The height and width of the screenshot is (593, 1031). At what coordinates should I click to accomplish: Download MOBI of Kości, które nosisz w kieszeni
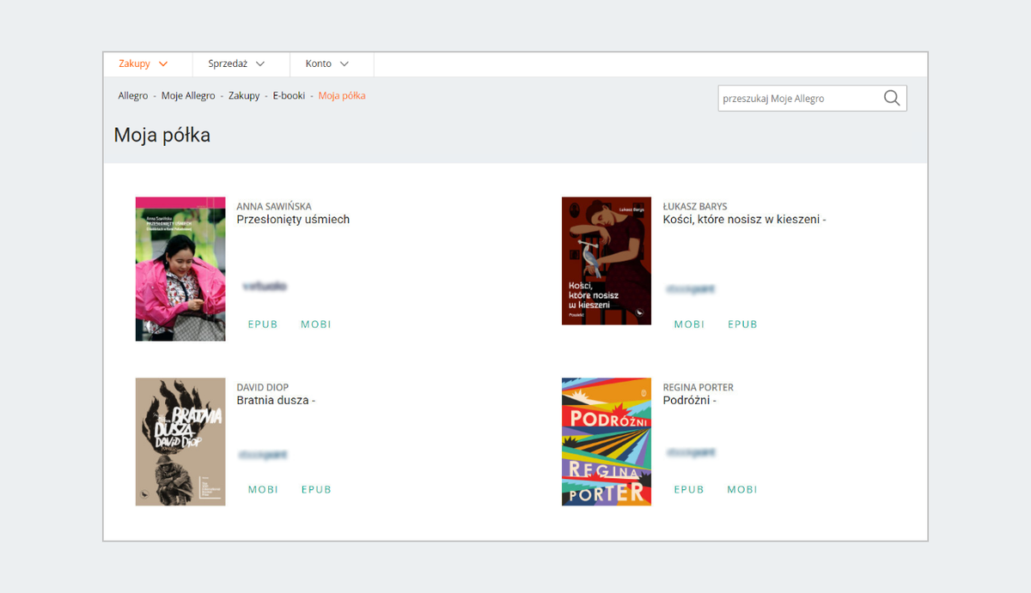689,324
